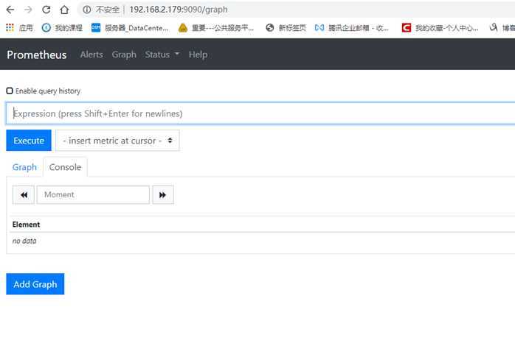Screen dimensions: 515x346
Task: Click the Execute button
Action: pyautogui.click(x=29, y=141)
